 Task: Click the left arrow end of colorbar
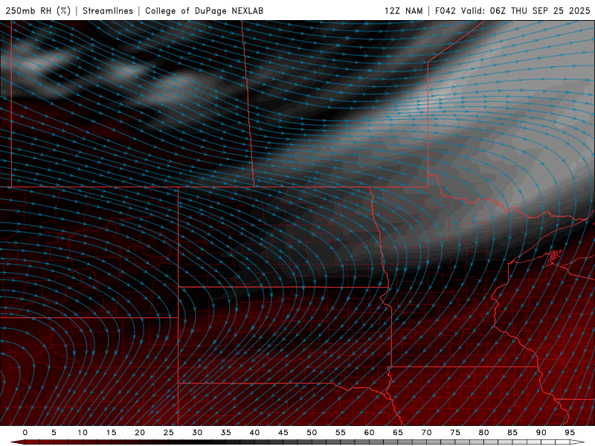17,442
